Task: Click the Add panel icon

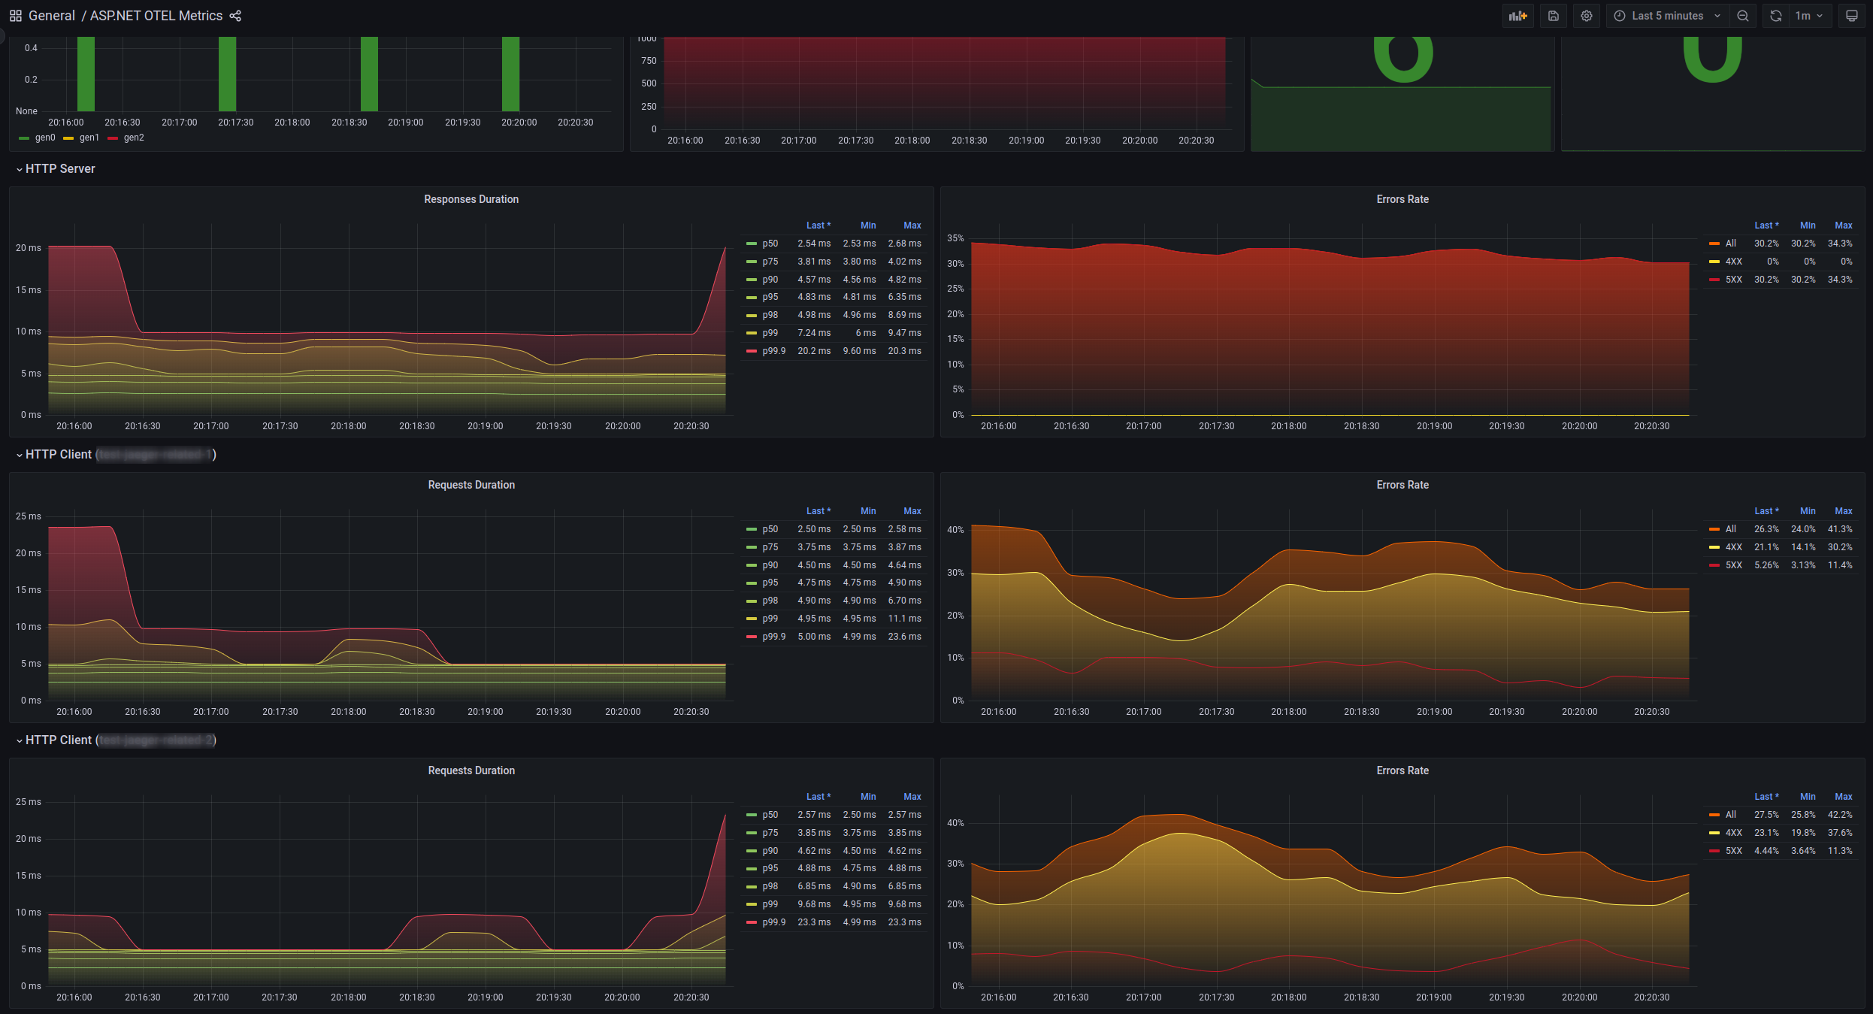Action: [x=1517, y=16]
